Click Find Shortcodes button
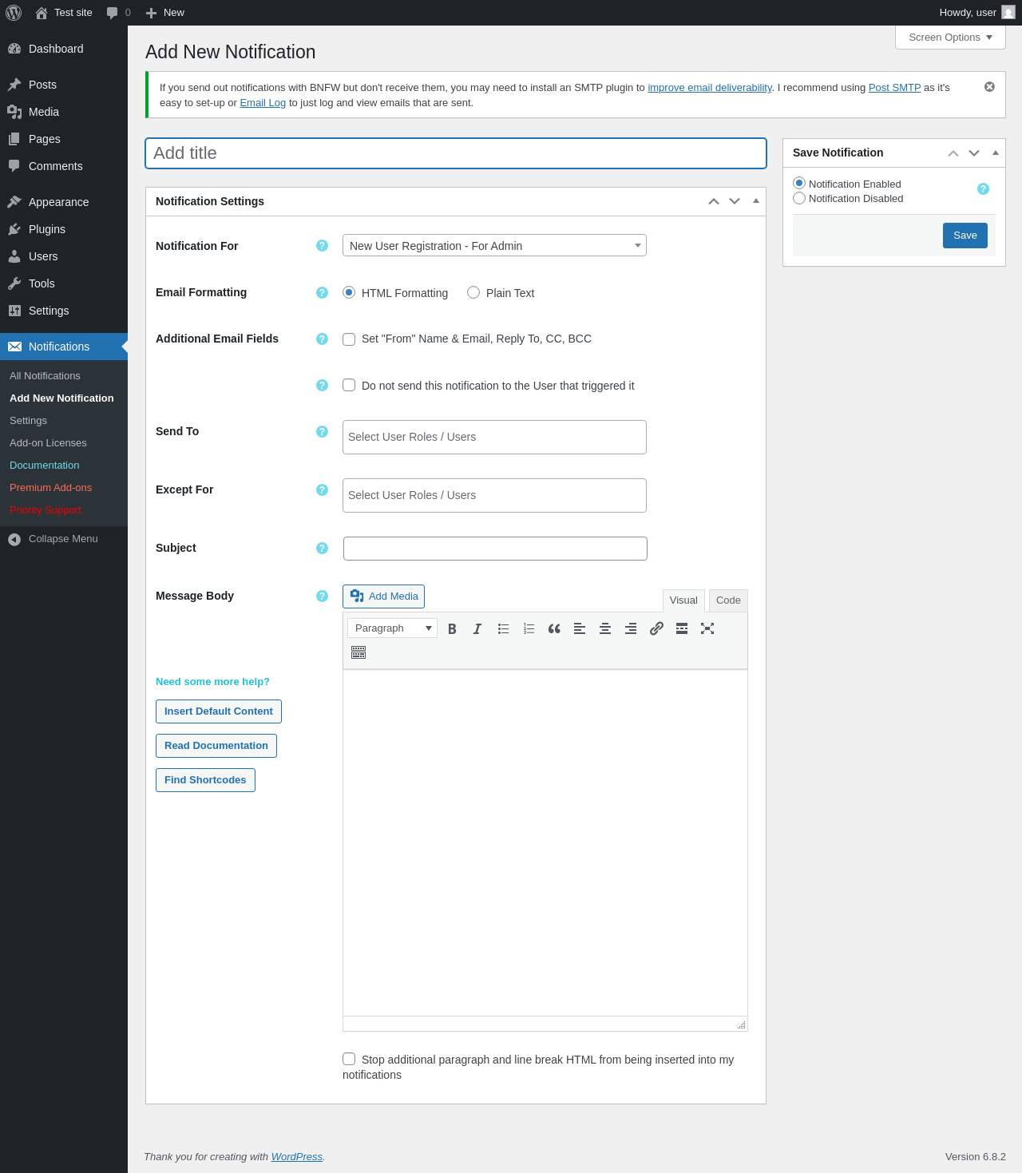Image resolution: width=1022 pixels, height=1173 pixels. (x=205, y=780)
